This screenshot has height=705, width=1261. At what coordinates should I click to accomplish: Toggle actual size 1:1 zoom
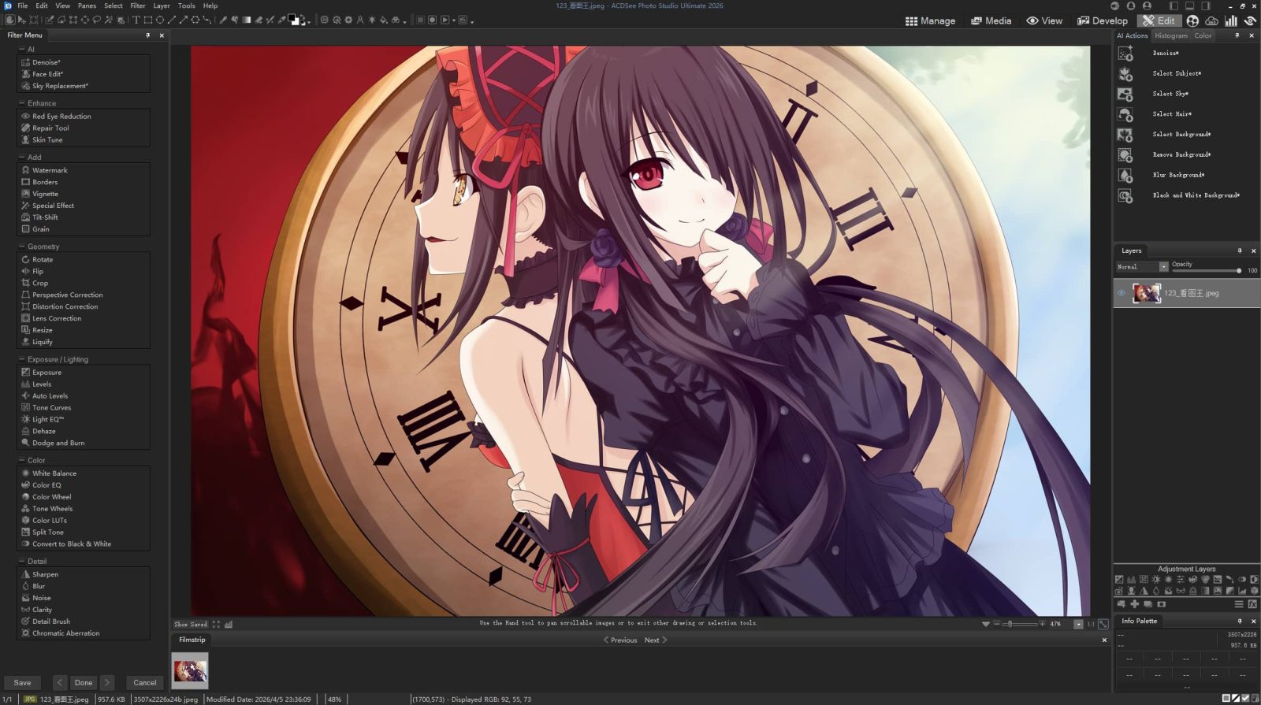(x=1091, y=624)
